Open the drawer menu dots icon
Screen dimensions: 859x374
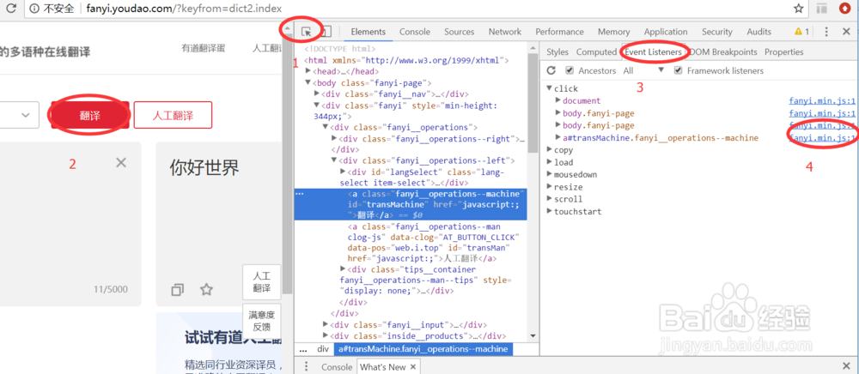pyautogui.click(x=307, y=366)
